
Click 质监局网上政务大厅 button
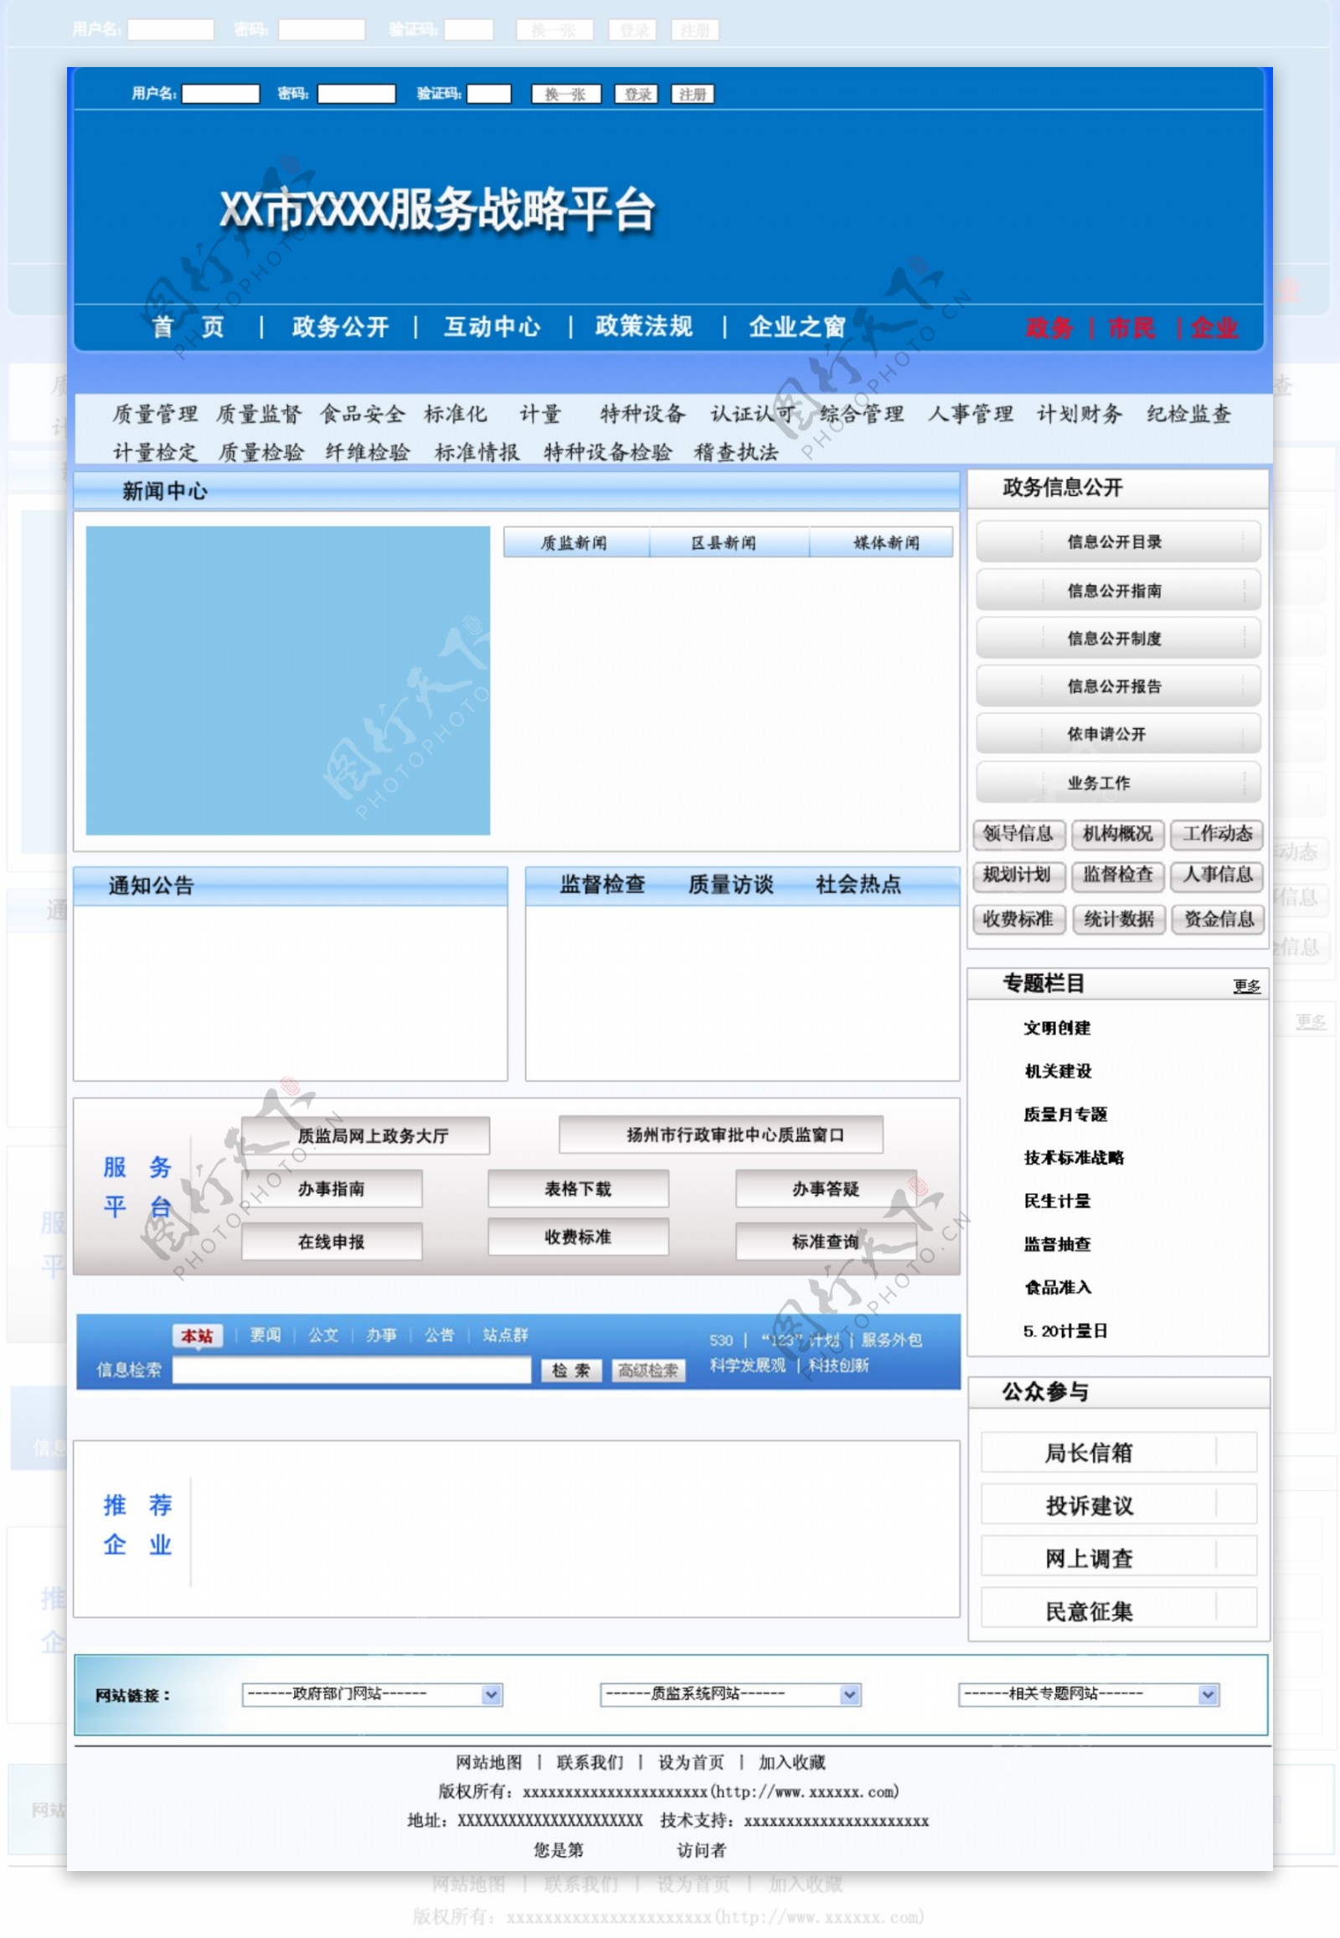click(365, 1135)
